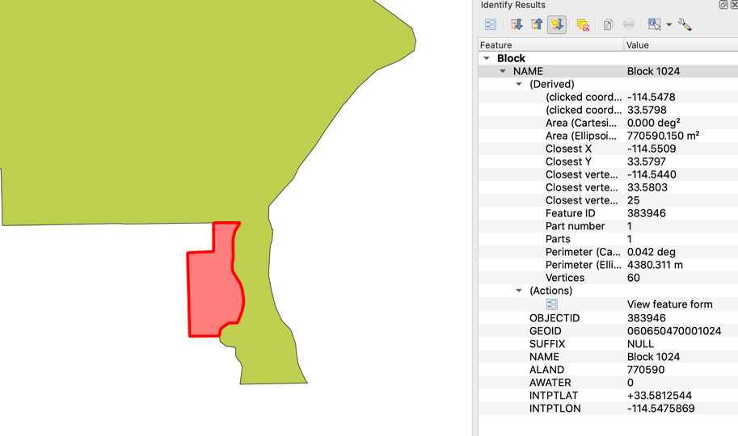Toggle Expand New Results by Default
The width and height of the screenshot is (738, 436).
557,24
